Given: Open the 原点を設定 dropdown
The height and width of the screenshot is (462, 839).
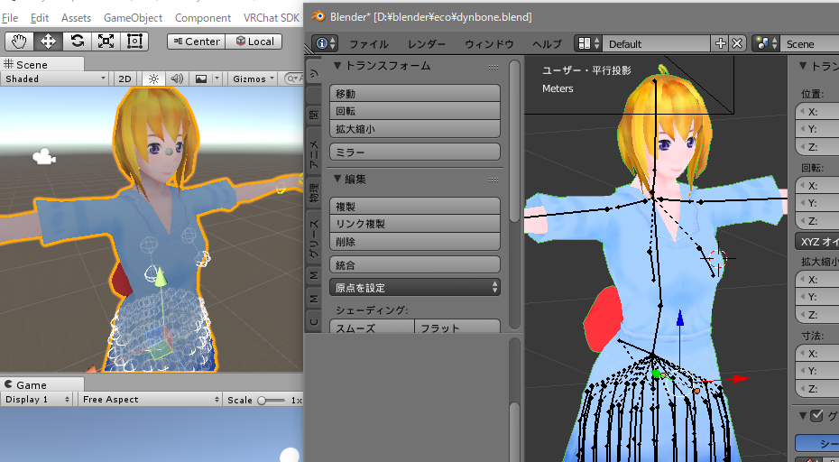Looking at the screenshot, I should tap(415, 288).
